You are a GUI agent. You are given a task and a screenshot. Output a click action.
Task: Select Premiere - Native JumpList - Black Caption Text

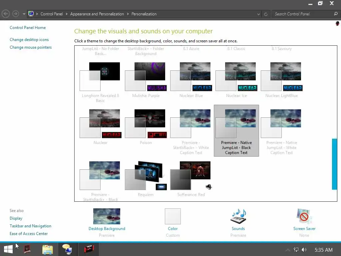[236, 131]
